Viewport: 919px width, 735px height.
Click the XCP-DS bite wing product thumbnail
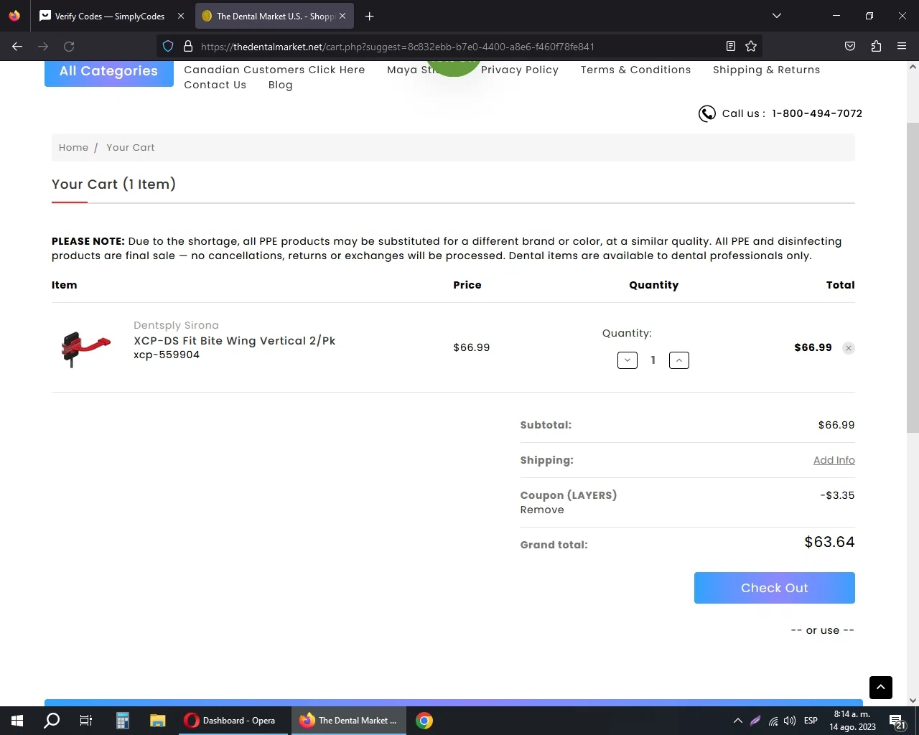[86, 348]
